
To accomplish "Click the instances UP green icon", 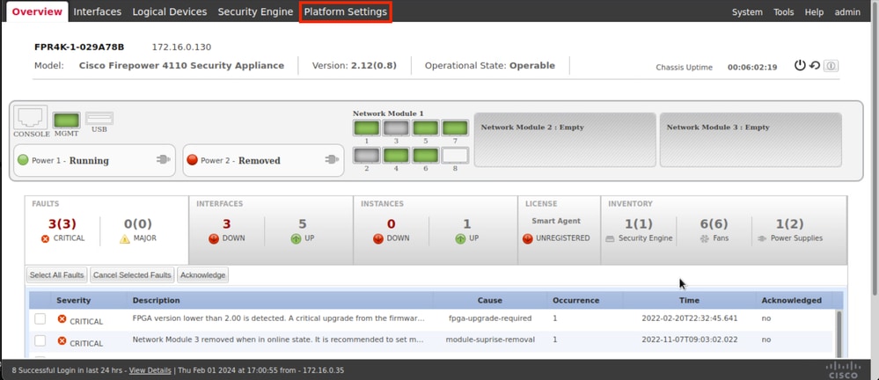I will click(460, 238).
